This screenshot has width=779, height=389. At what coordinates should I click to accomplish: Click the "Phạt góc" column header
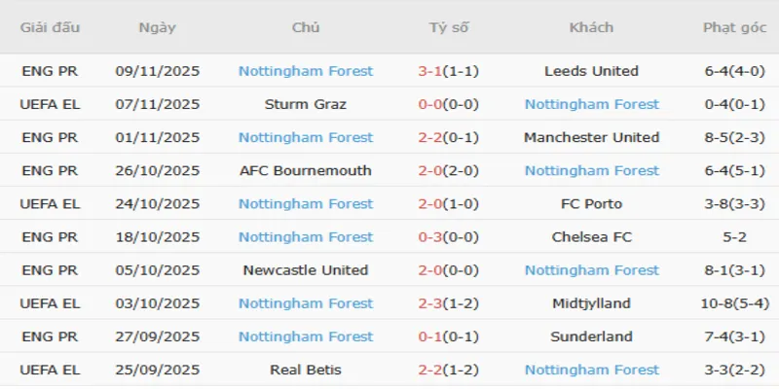tap(732, 27)
